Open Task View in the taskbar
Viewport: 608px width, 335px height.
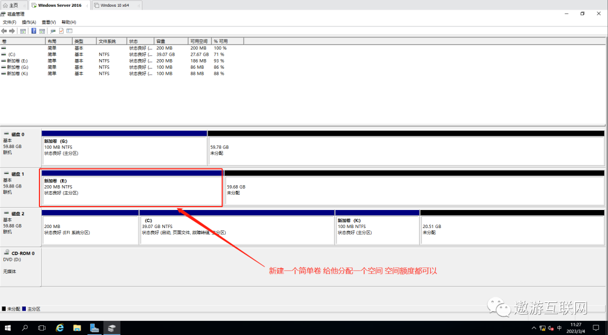[x=42, y=328]
